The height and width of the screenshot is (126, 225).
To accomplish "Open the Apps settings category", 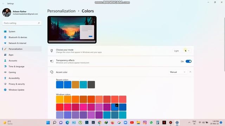I will tap(22, 55).
